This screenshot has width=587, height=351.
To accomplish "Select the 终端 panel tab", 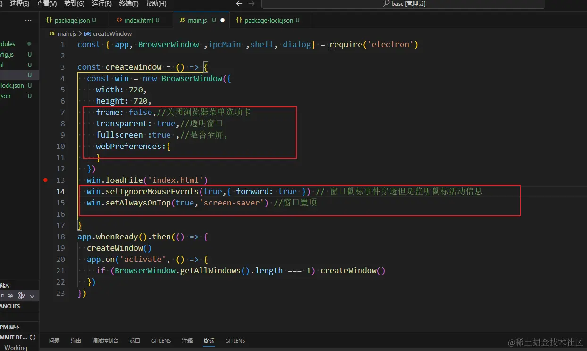I will point(209,341).
